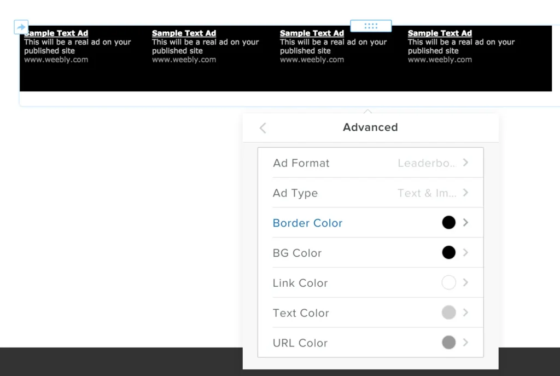Click the URL Color chevron arrow

[x=465, y=343]
